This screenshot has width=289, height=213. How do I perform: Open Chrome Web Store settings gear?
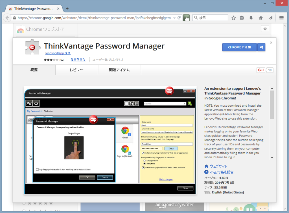(x=265, y=29)
